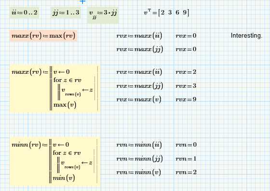This screenshot has height=191, width=270.
Task: Select rvx:=maxx(jj) beside the rvx=3 result
Action: tap(139, 86)
